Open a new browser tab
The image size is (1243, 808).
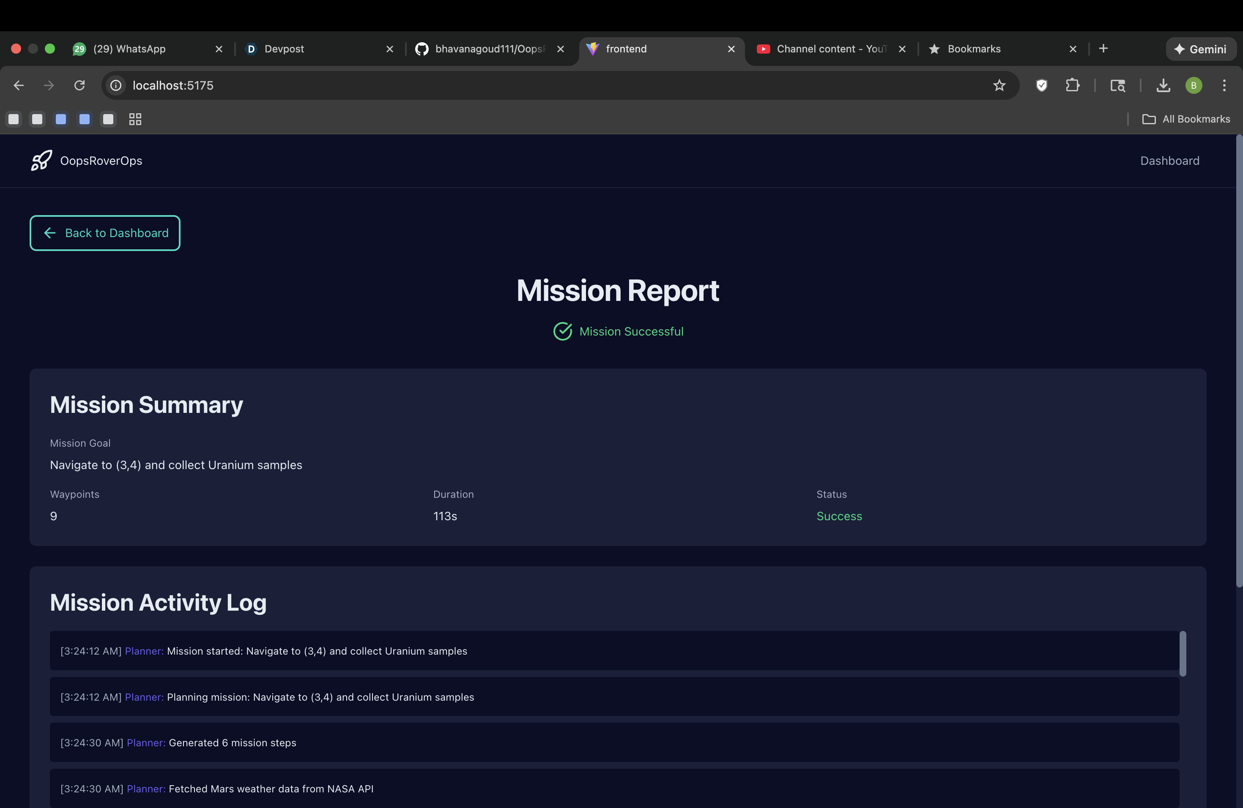[x=1103, y=49]
